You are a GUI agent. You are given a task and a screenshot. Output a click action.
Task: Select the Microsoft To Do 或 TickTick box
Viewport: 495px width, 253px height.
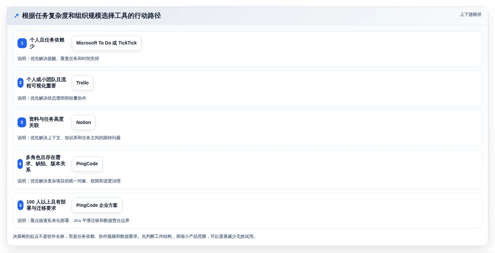pos(106,43)
